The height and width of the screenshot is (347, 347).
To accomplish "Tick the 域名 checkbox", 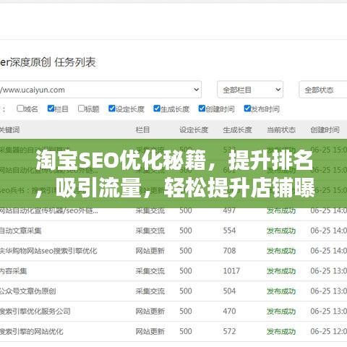I will pos(20,108).
